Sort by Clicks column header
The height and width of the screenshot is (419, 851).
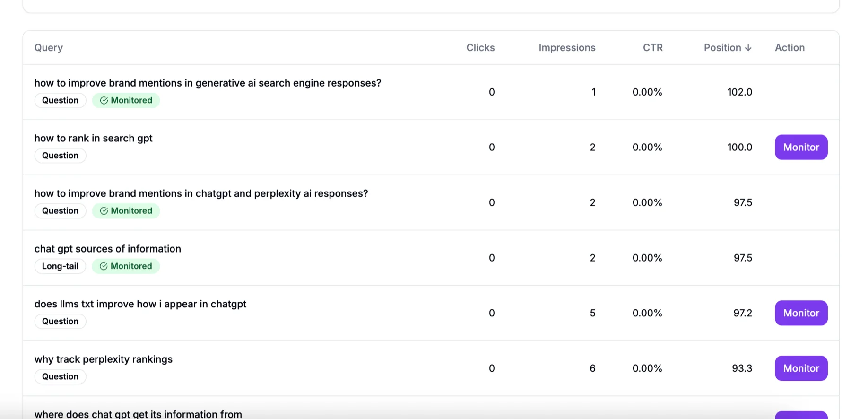point(480,48)
